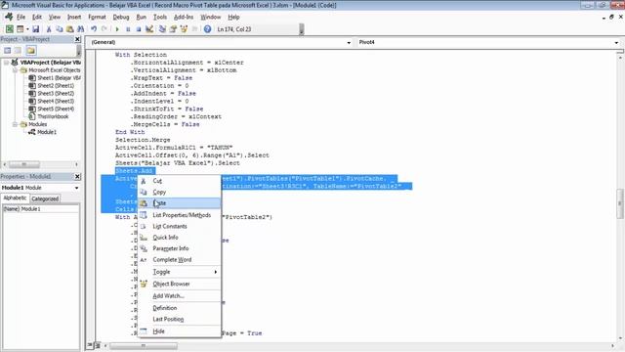Open Find with the binoculars icon
Screen dimensions: 625x352
coord(80,29)
